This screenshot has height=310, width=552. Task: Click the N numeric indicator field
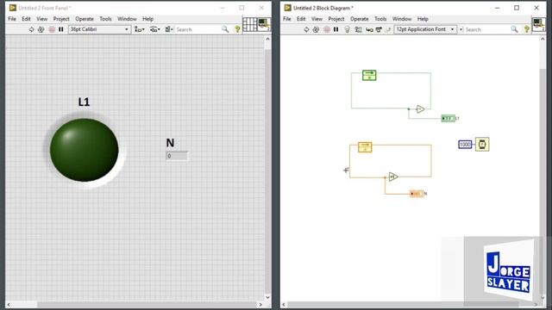click(x=177, y=156)
